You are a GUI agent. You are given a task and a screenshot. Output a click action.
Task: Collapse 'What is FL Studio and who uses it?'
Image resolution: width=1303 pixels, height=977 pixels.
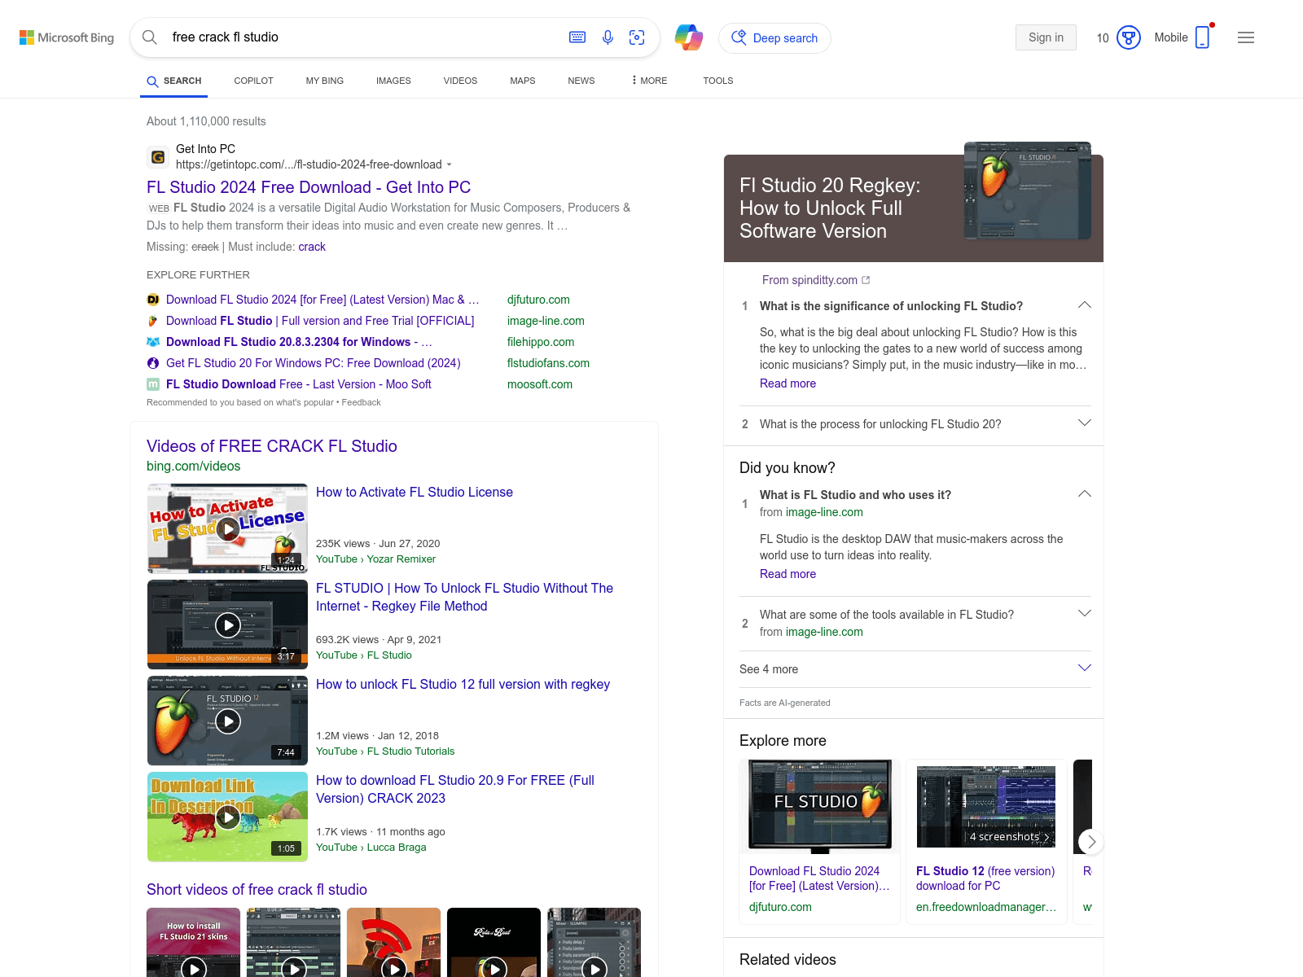pos(1085,494)
